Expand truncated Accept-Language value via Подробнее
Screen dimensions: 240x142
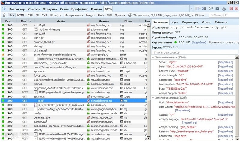[189, 123]
